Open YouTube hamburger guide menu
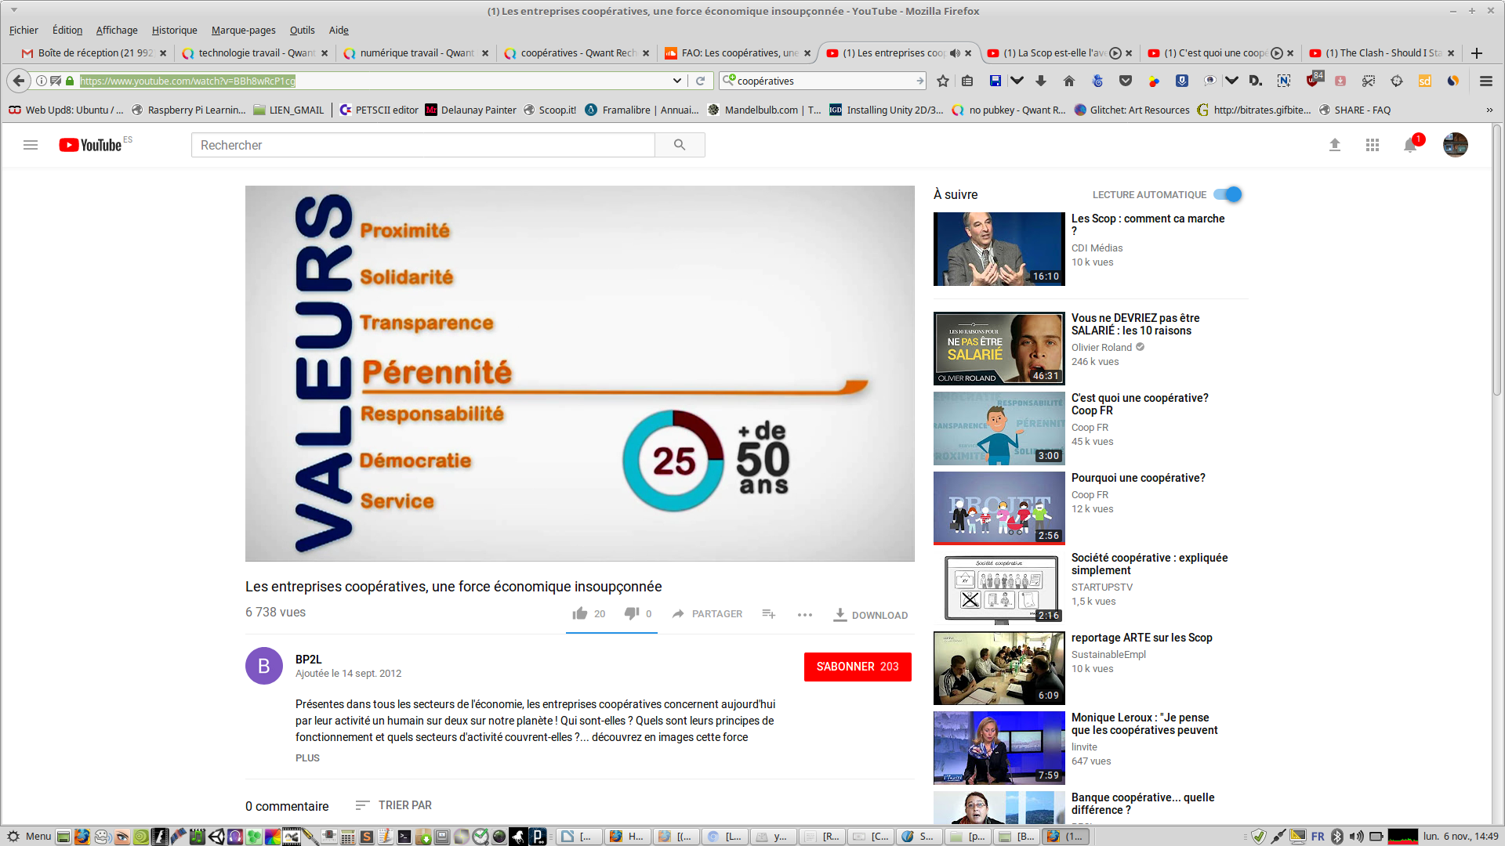1505x846 pixels. 31,145
